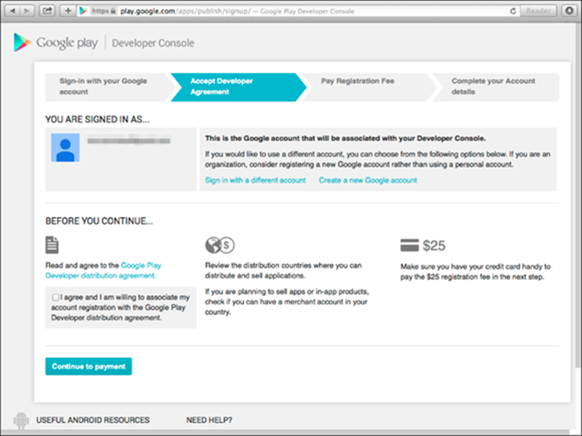Add a bookmark with the plus button
Screen dimensions: 582x436
(x=67, y=10)
